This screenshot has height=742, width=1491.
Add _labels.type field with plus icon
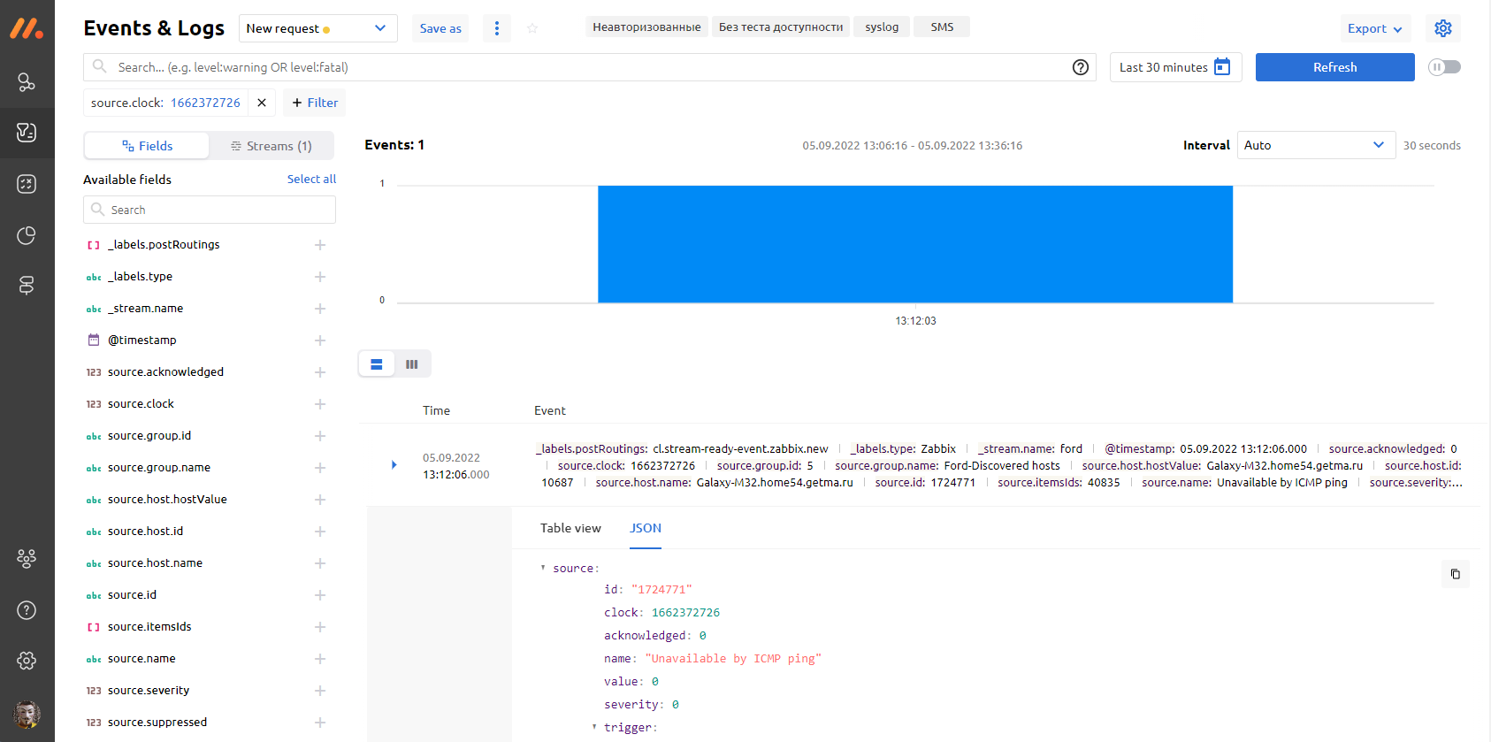pos(320,277)
